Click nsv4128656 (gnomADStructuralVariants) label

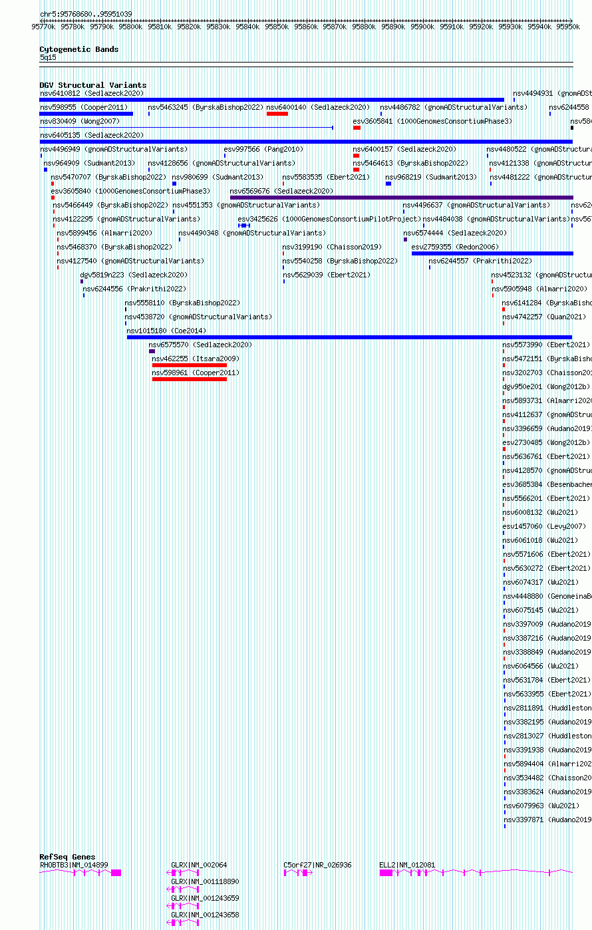[x=222, y=163]
